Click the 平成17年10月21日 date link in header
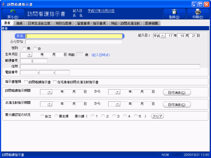Image resolution: width=211 pixels, height=158 pixels. coord(101,11)
